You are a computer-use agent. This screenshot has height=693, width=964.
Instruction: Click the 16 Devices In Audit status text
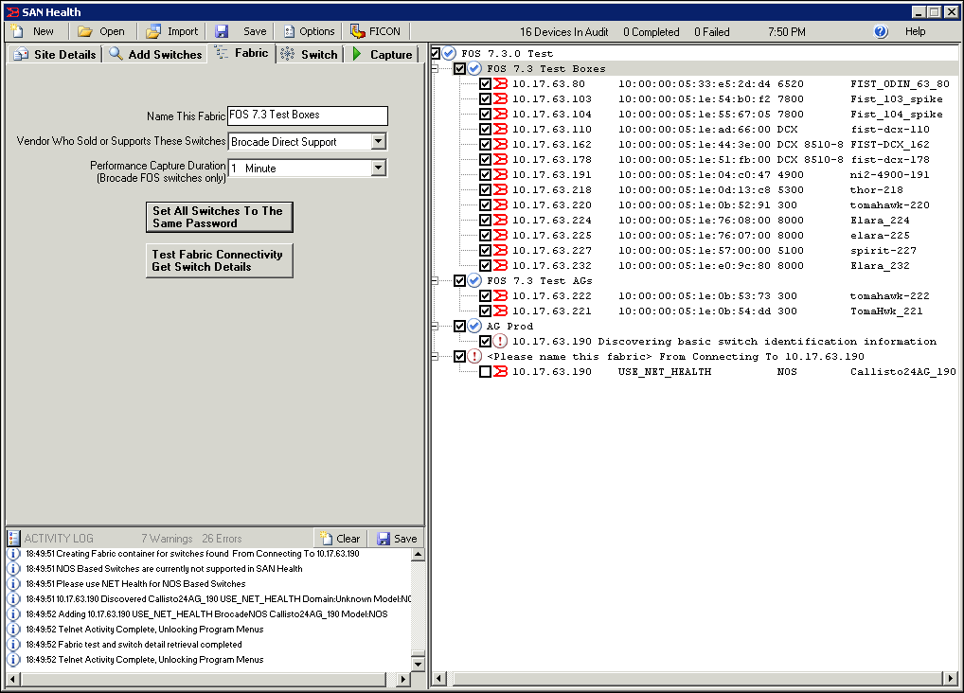point(563,32)
